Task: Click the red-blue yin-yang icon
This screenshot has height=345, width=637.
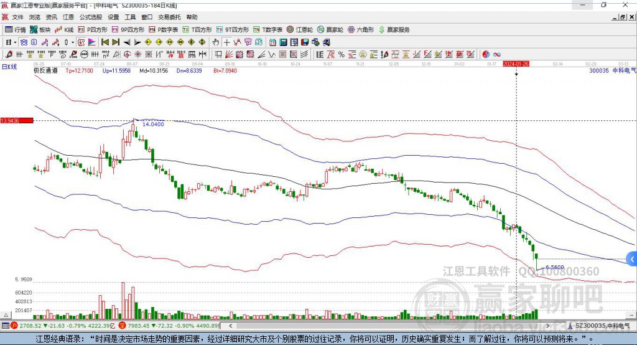Action: click(485, 55)
